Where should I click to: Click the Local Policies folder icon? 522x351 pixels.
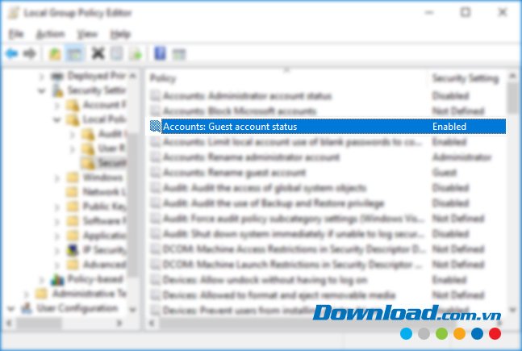click(x=73, y=119)
